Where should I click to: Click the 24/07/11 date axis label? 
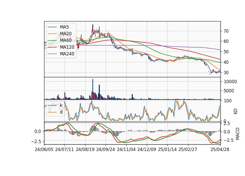point(65,149)
